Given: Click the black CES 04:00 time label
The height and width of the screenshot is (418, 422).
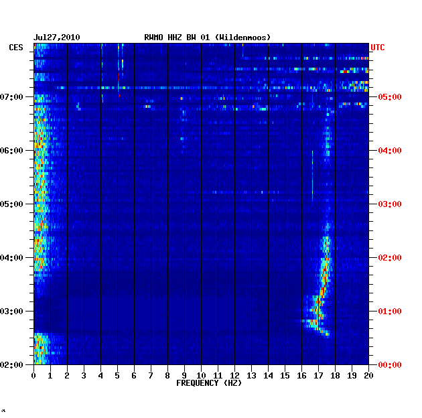Looking at the screenshot, I should tap(11, 258).
